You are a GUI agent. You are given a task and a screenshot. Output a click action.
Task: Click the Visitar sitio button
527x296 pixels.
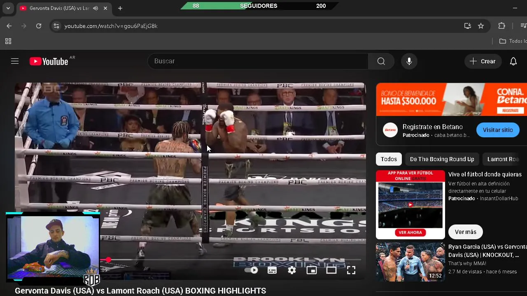pyautogui.click(x=498, y=130)
